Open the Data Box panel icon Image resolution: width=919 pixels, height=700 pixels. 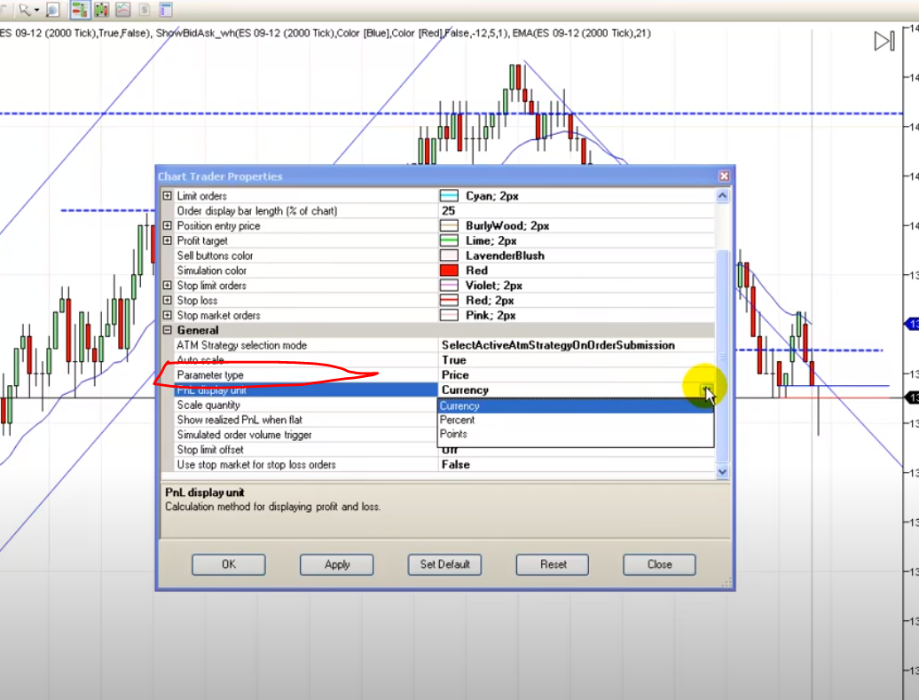164,9
